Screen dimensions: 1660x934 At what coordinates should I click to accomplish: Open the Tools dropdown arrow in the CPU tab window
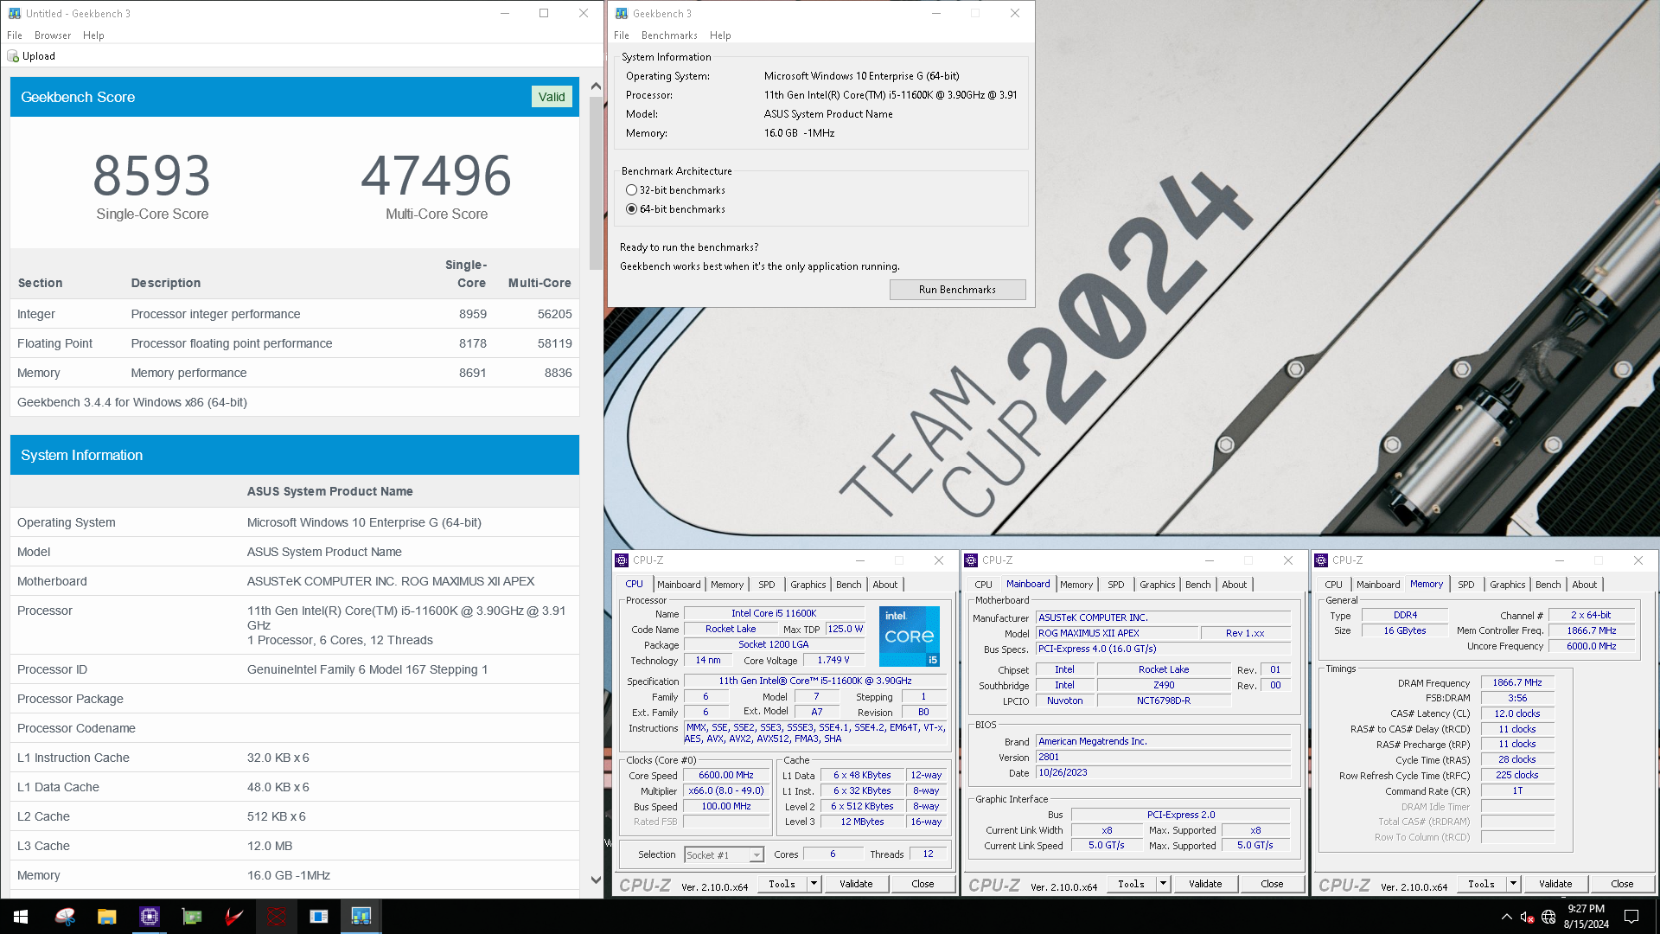814,884
